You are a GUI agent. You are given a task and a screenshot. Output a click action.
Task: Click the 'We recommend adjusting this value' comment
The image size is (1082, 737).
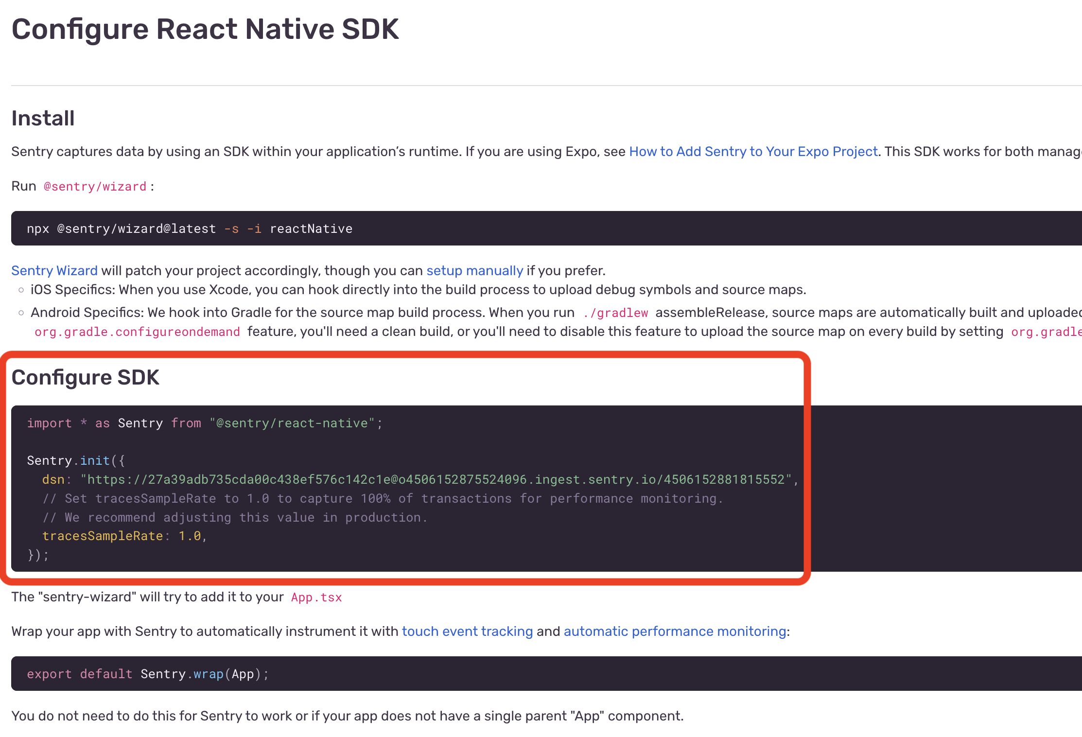235,518
